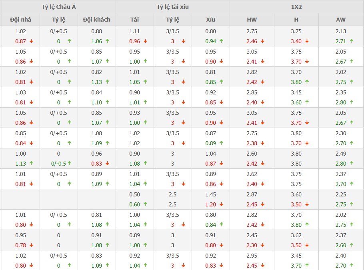Viewport: 364px width, 270px height.
Task: Select the Tỷ lệ Châu Á header
Action: pos(59,7)
